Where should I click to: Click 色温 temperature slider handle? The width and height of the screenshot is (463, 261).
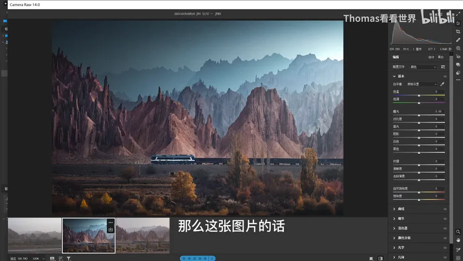(418, 95)
